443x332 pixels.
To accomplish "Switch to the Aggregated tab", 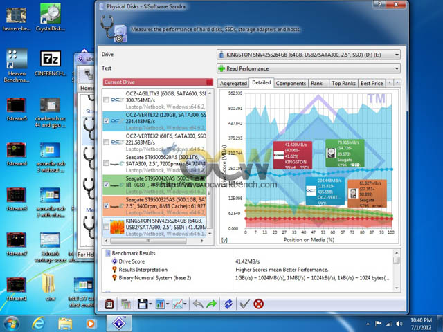I will (x=233, y=83).
